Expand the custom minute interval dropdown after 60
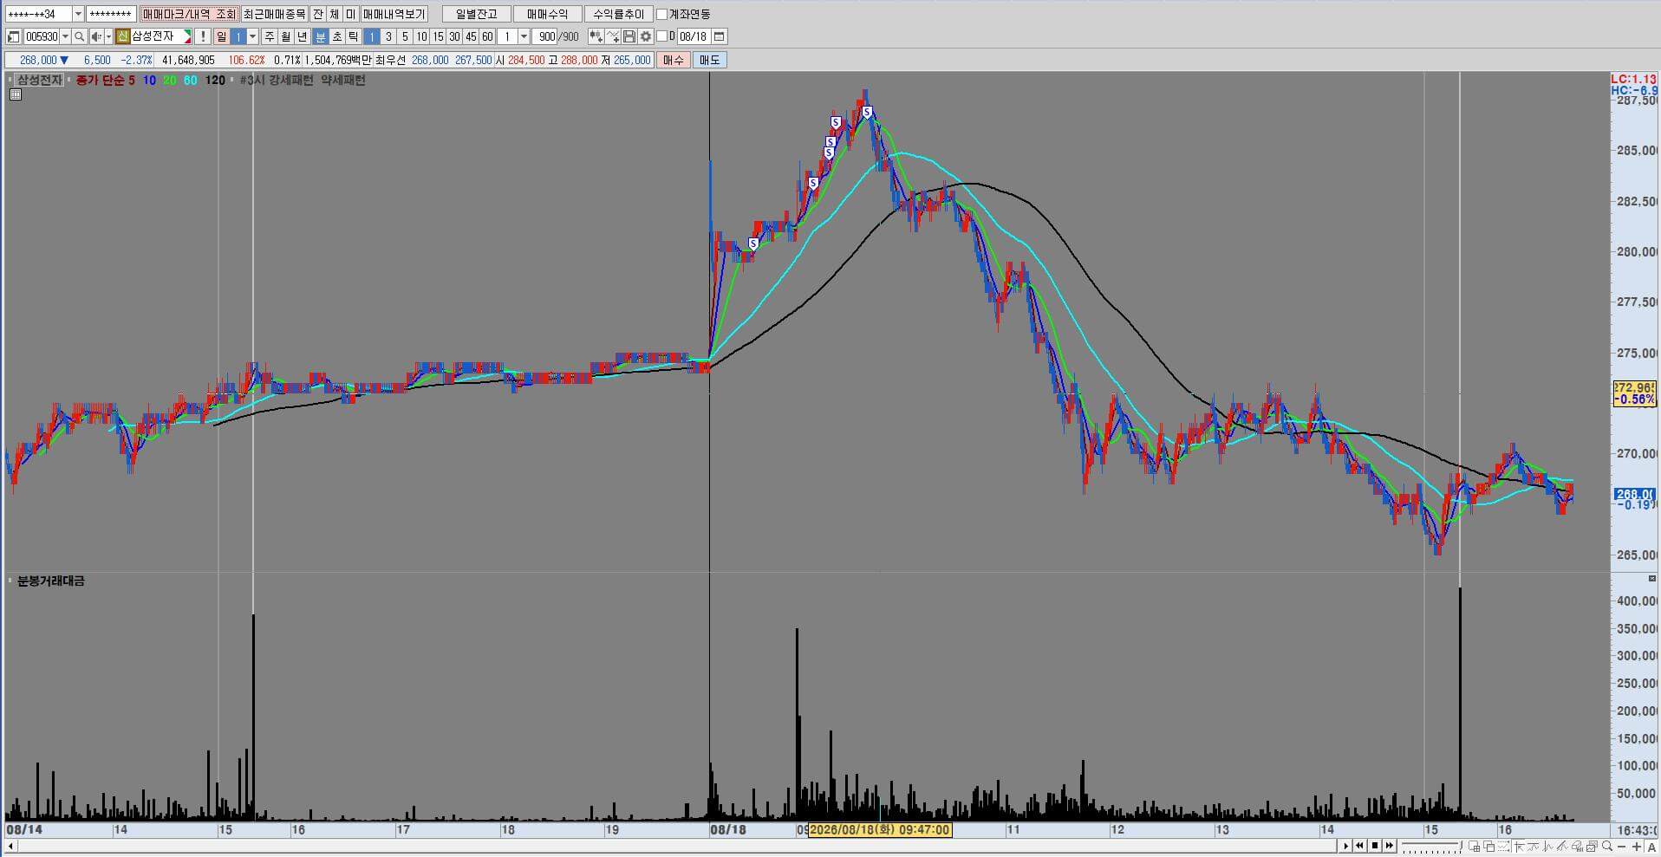The width and height of the screenshot is (1661, 857). 524,36
